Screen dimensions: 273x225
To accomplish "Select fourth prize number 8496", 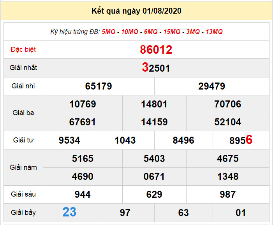I will (x=183, y=140).
